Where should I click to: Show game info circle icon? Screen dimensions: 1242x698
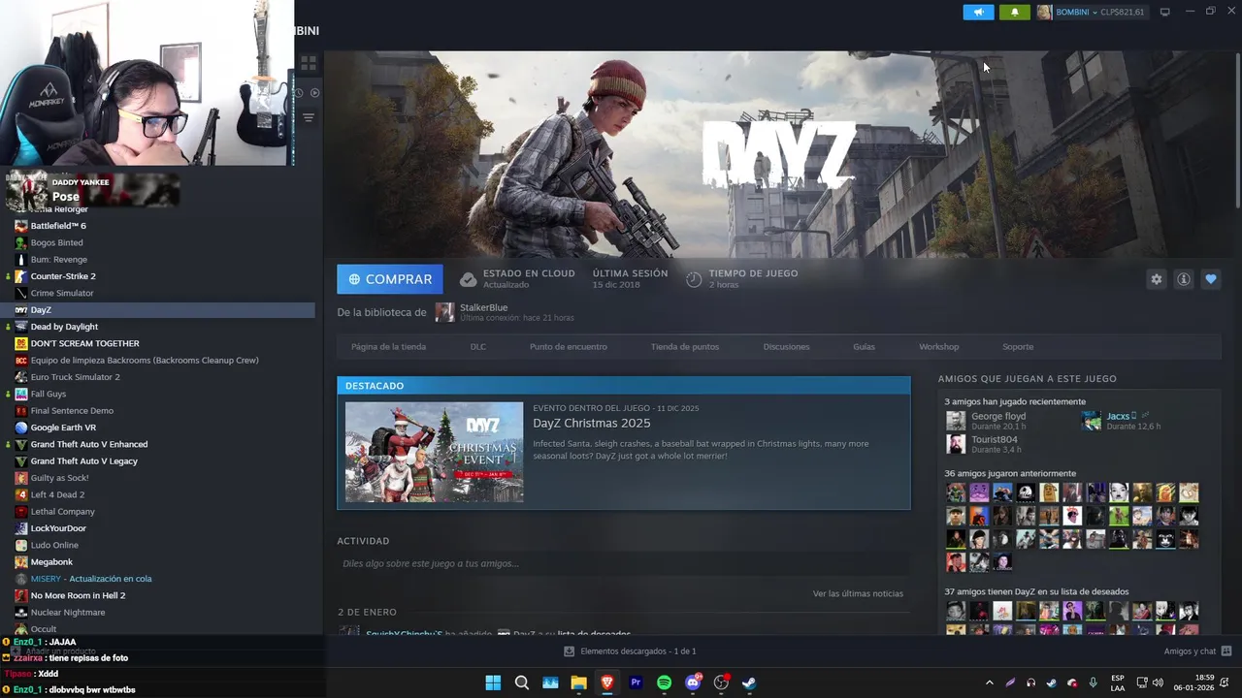tap(1184, 279)
